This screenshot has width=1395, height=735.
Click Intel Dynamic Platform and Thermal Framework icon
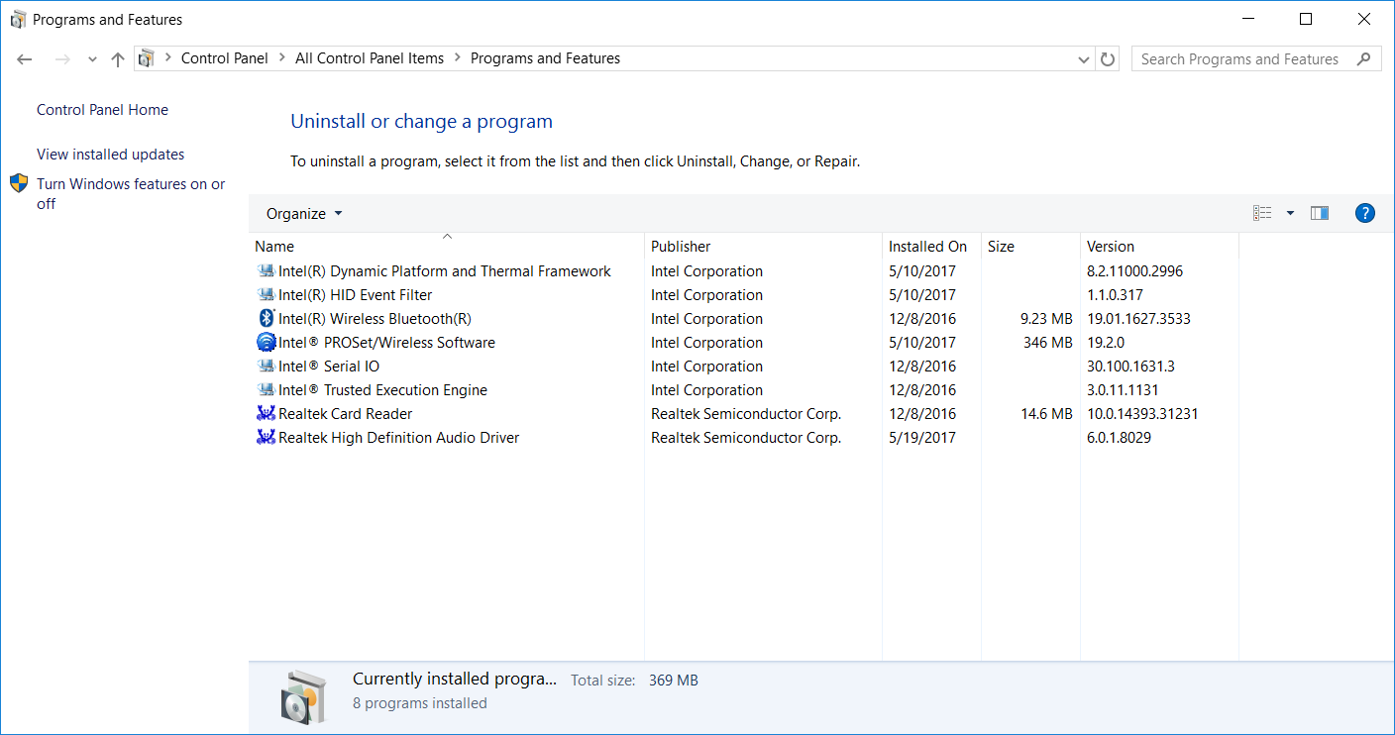pos(266,271)
